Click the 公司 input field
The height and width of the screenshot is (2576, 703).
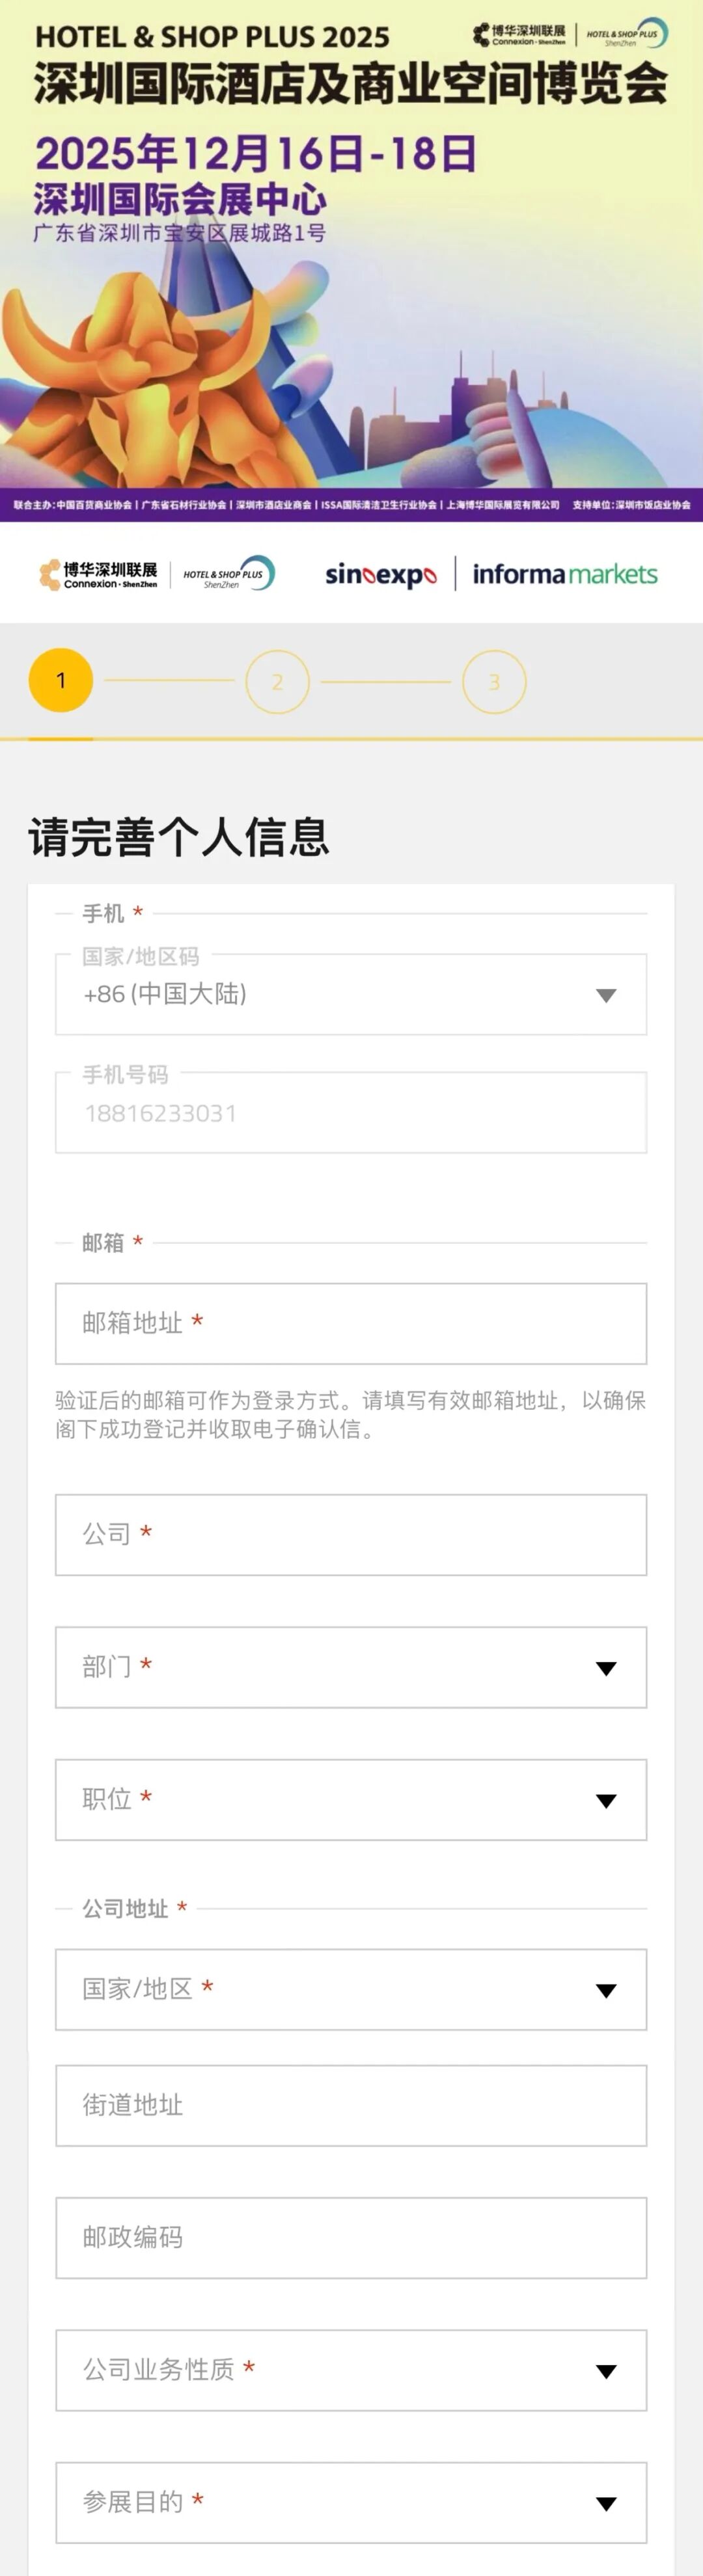351,1535
